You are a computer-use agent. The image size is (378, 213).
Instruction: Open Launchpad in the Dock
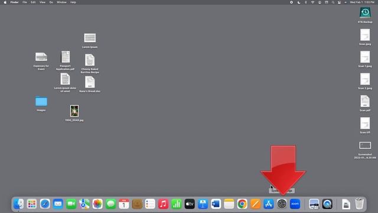pyautogui.click(x=31, y=204)
